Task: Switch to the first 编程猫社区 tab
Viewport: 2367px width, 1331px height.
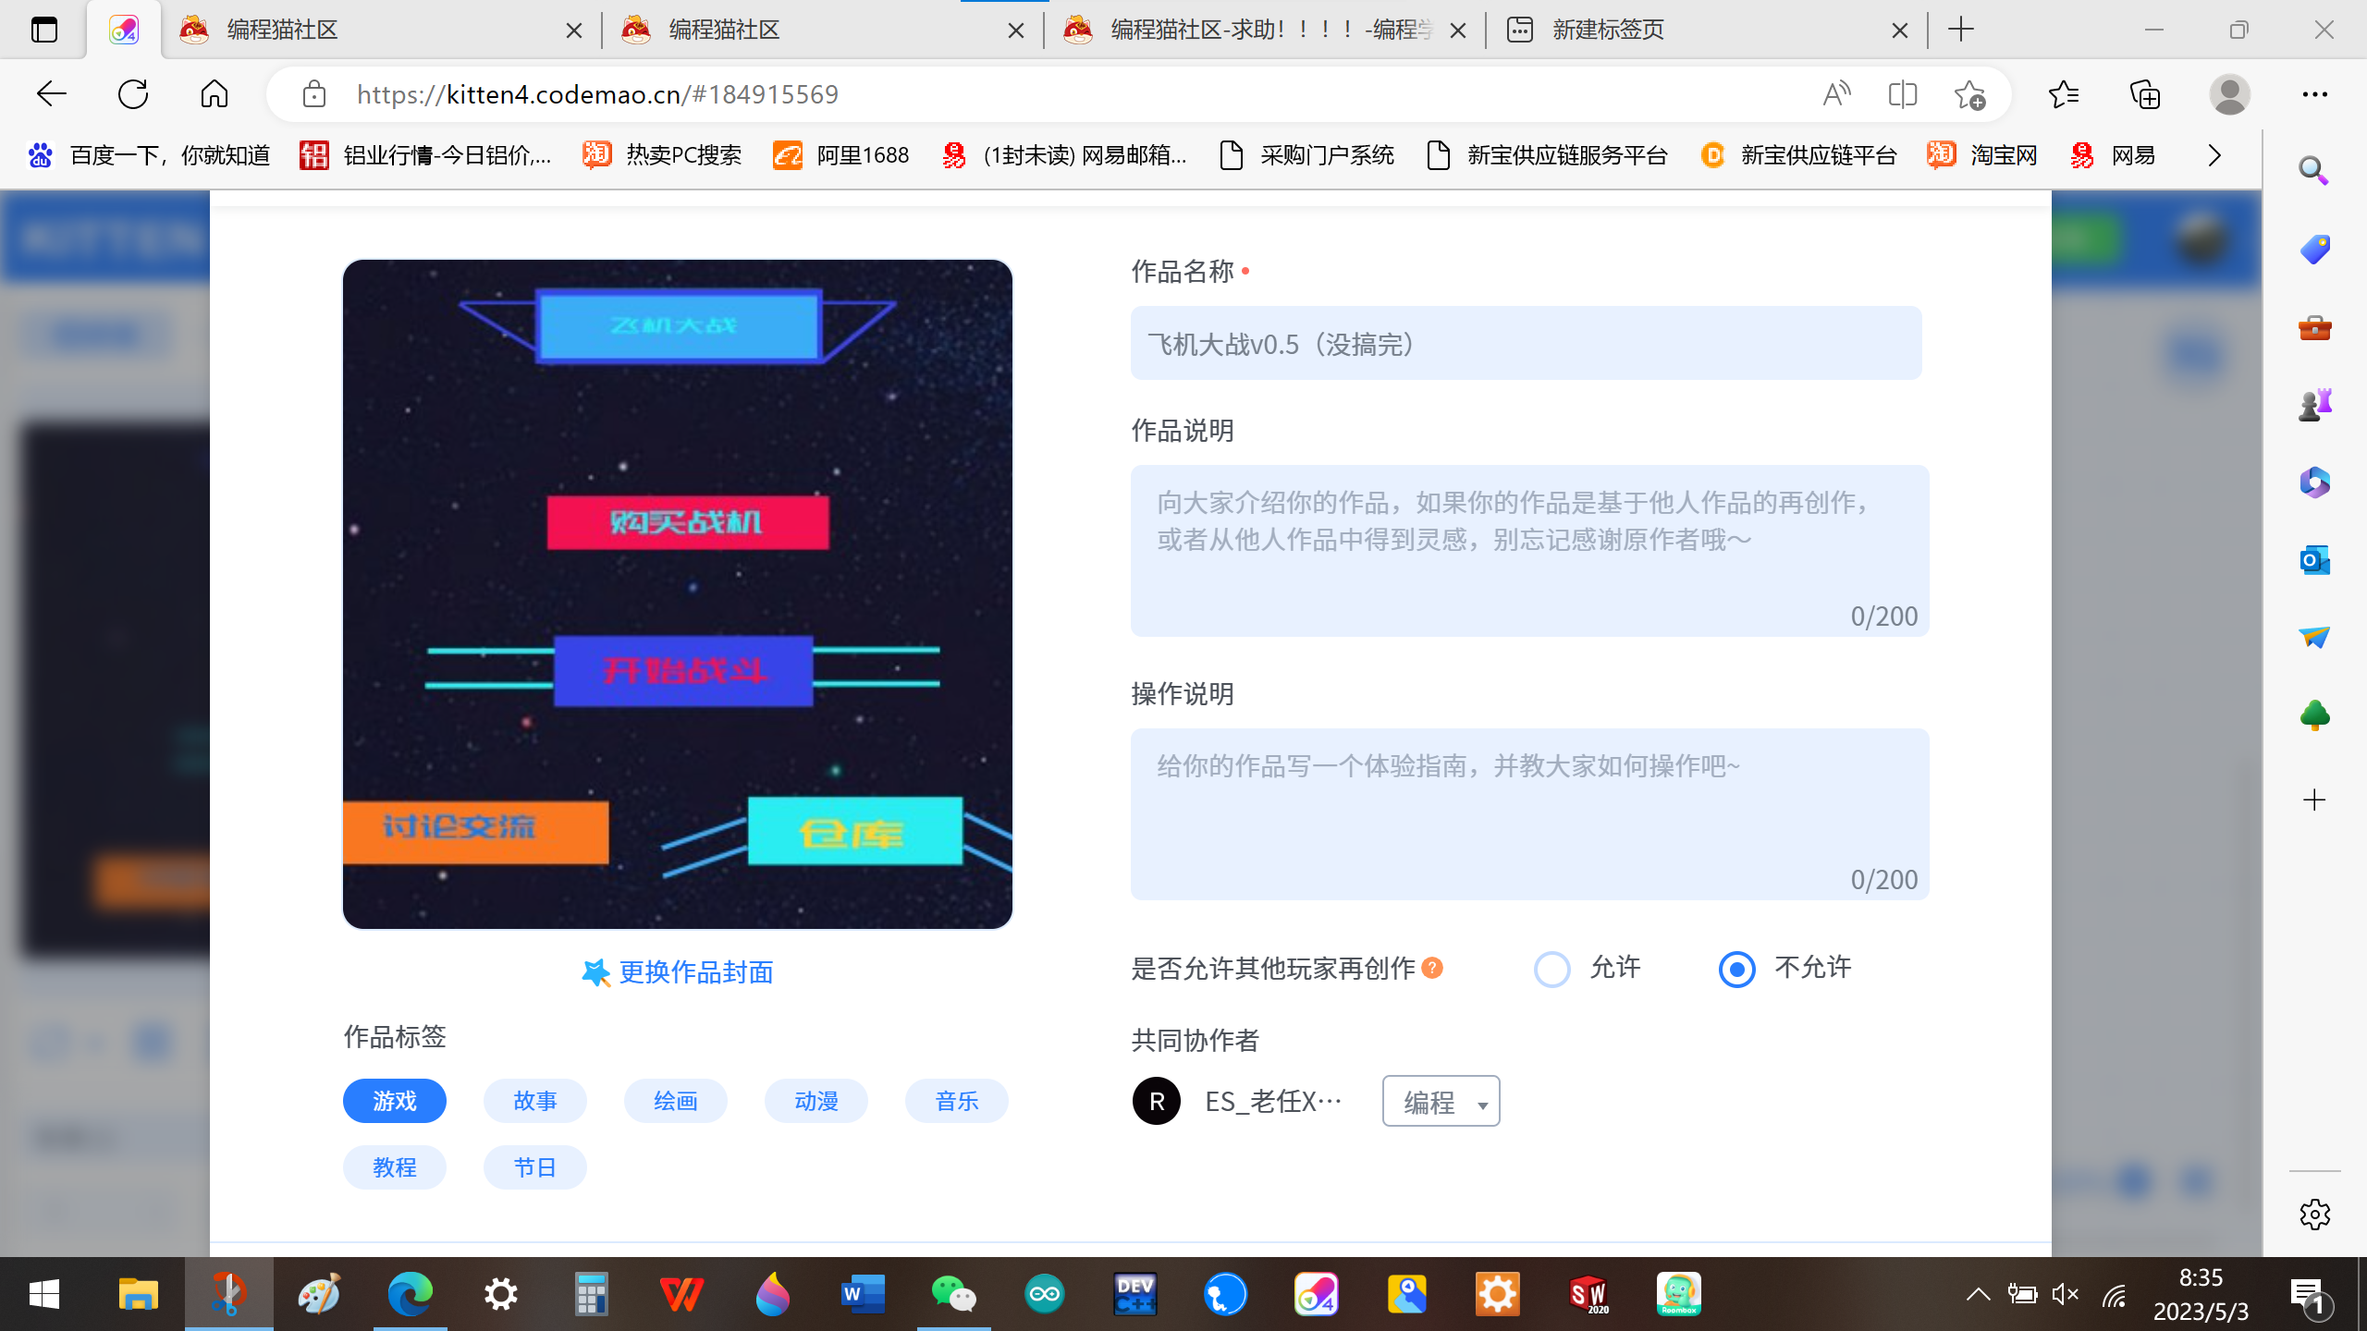Action: point(381,30)
